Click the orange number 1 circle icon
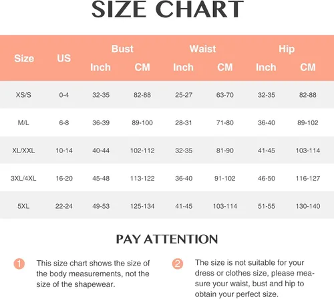 19,264
